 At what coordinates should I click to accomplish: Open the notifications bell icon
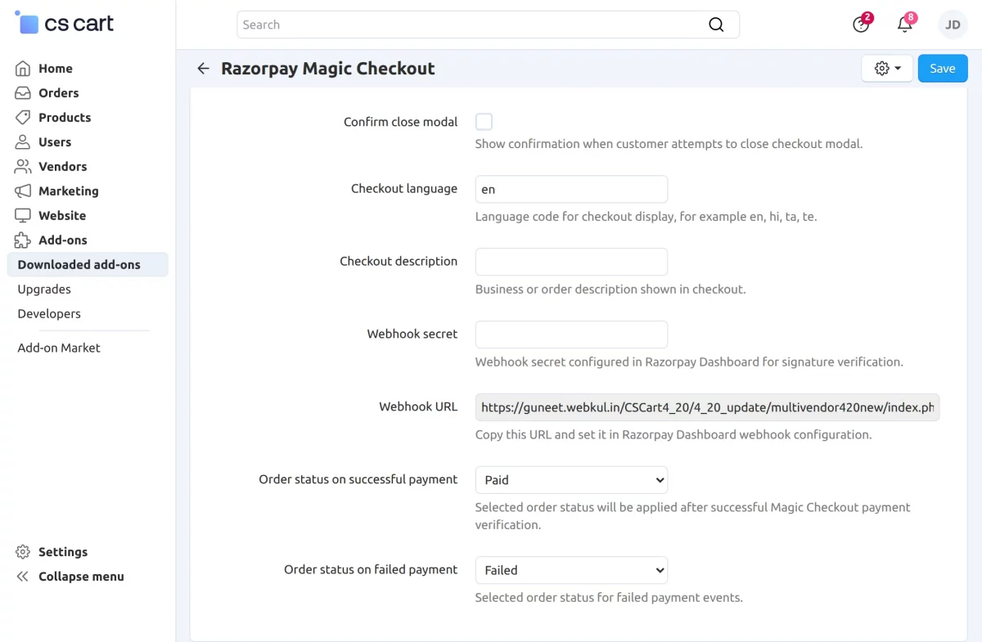point(905,25)
